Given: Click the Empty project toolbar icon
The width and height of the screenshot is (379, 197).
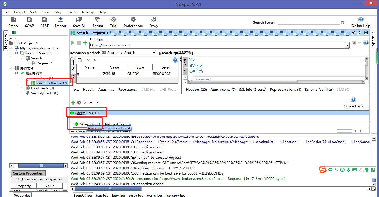Looking at the screenshot, I should click(x=13, y=20).
